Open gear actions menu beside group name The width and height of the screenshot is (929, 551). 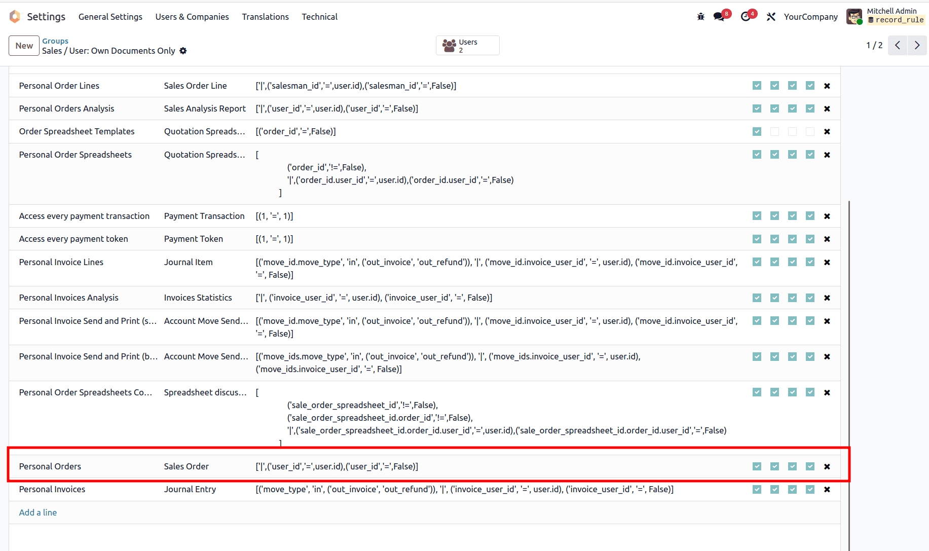click(183, 51)
